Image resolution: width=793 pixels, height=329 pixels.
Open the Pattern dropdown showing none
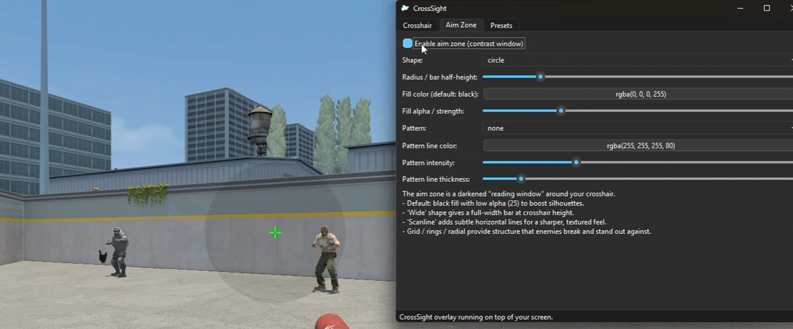pos(638,128)
